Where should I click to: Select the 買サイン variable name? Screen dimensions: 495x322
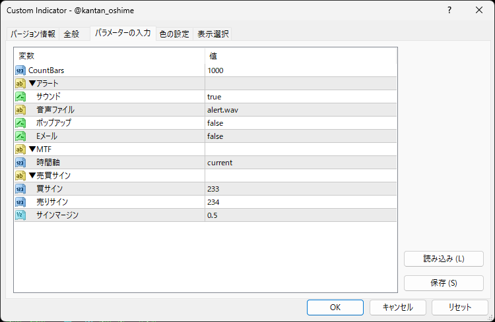click(x=49, y=189)
